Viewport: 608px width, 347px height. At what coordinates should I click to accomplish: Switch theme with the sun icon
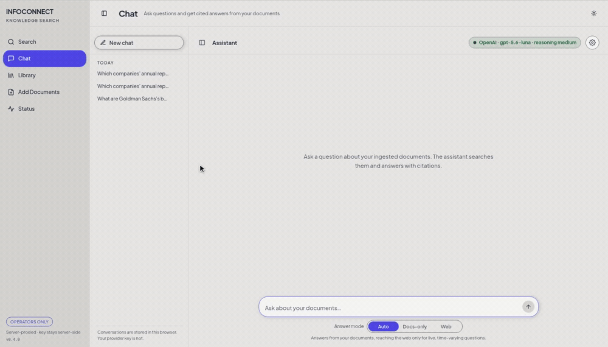(x=593, y=13)
